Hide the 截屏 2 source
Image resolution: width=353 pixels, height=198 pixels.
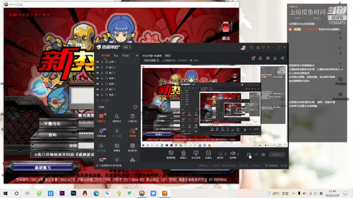[98, 84]
